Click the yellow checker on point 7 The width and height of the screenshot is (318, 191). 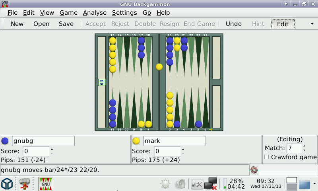pos(148,124)
